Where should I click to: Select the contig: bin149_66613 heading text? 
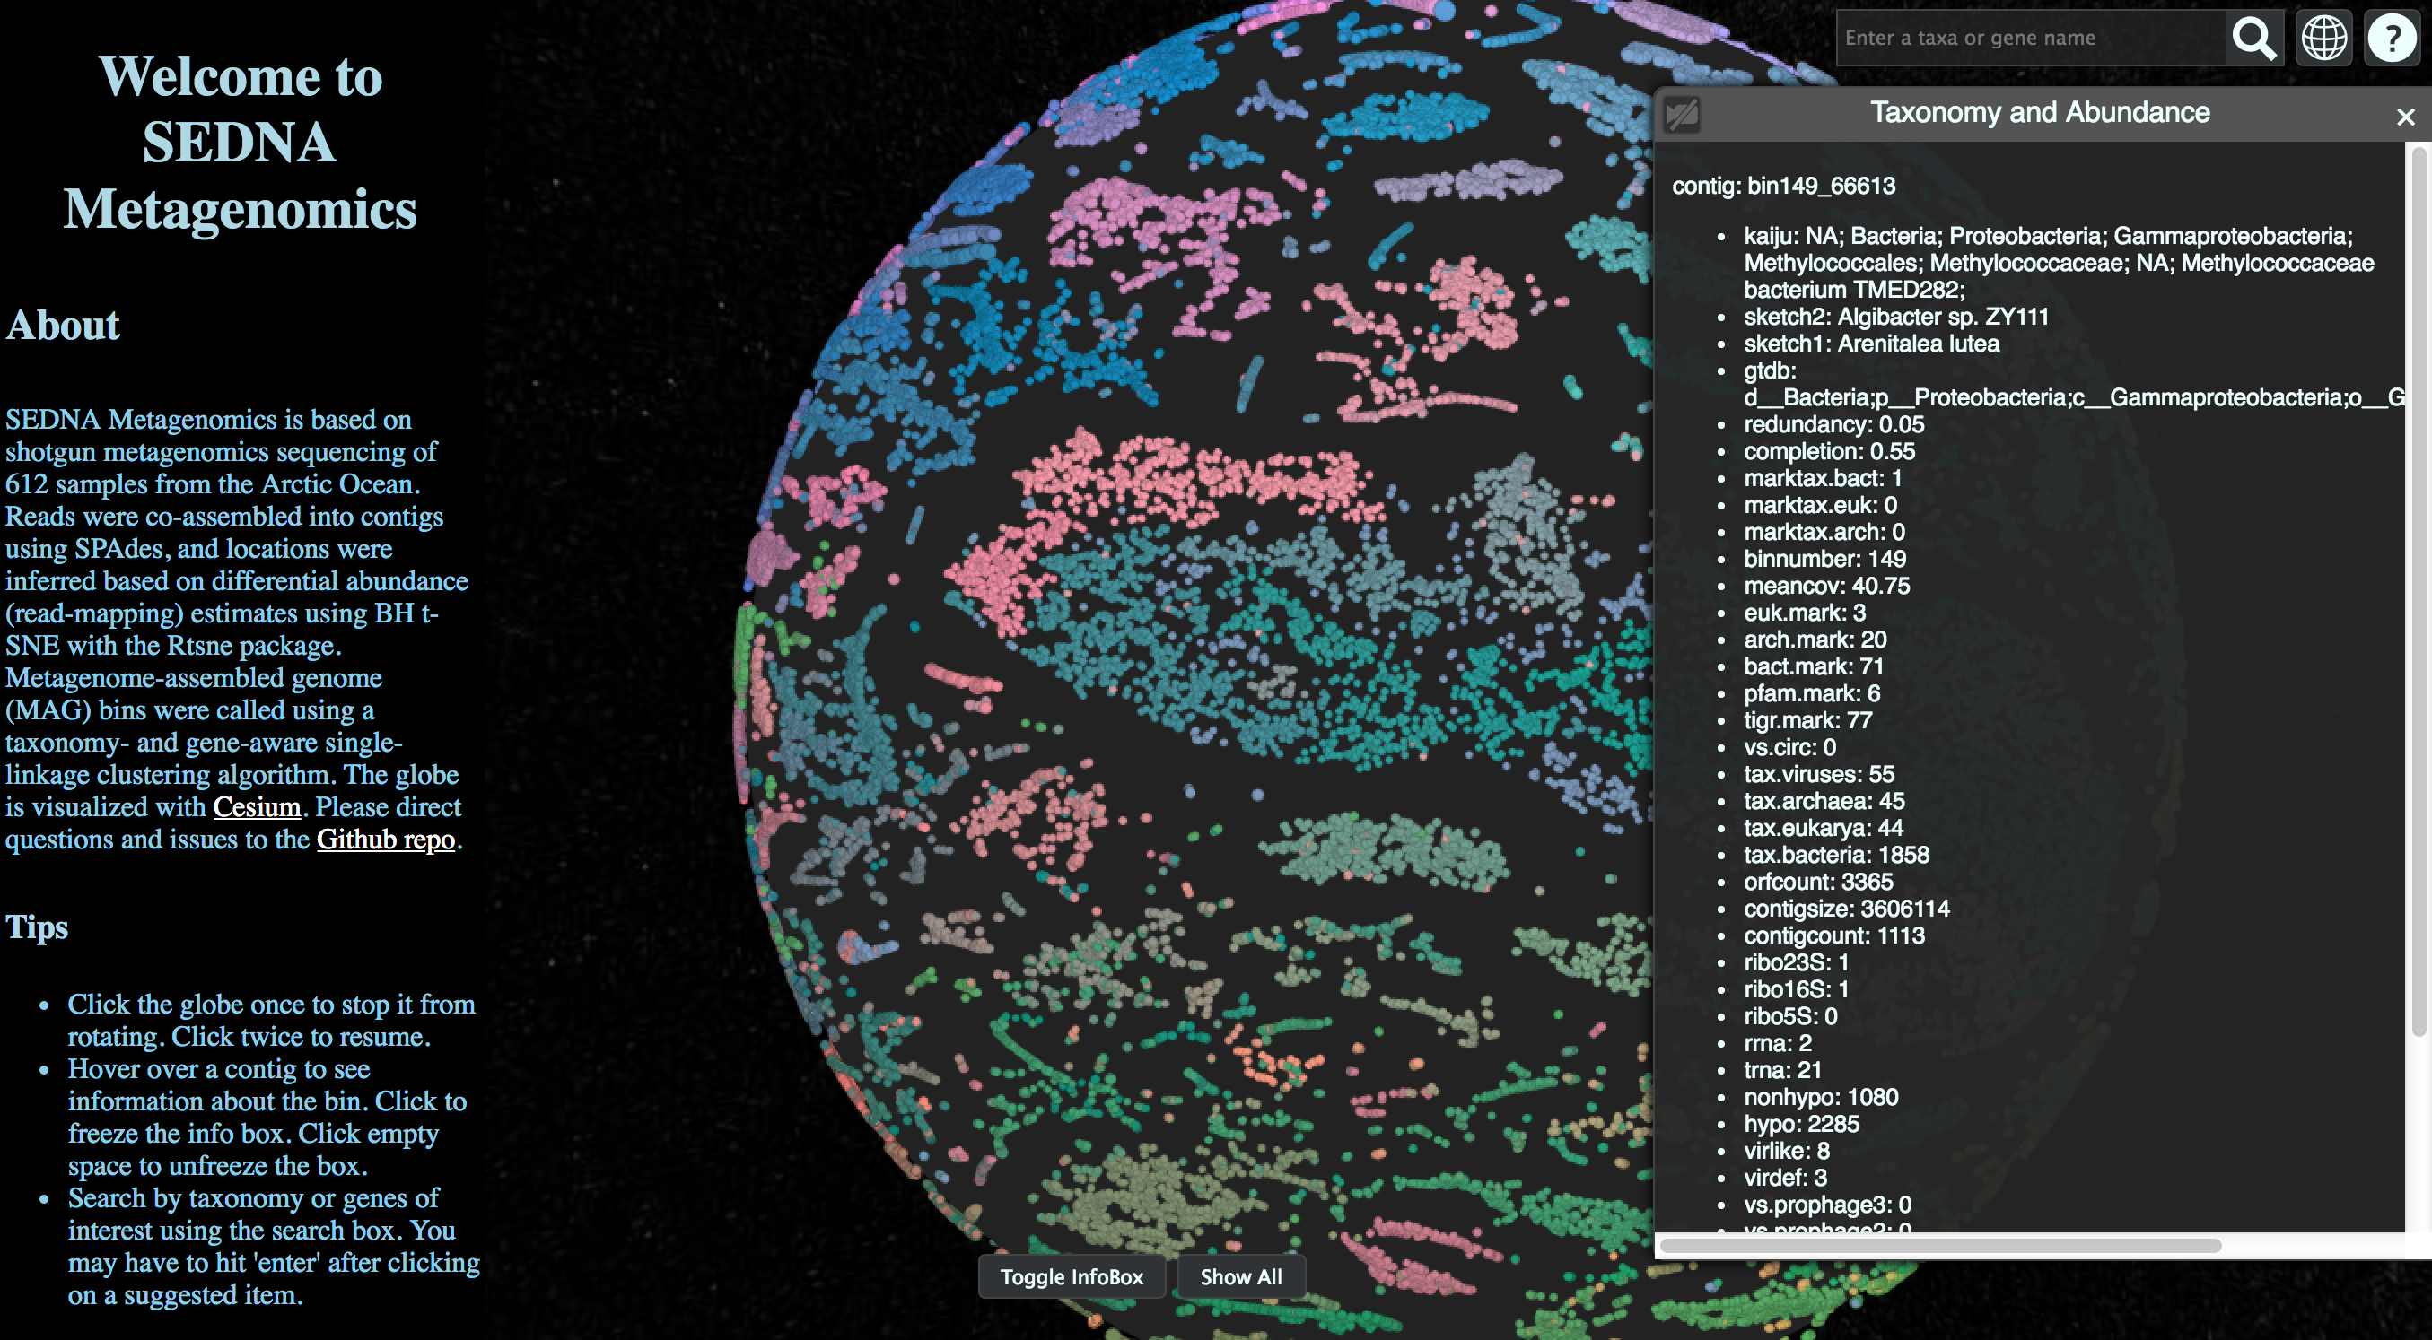(1783, 186)
